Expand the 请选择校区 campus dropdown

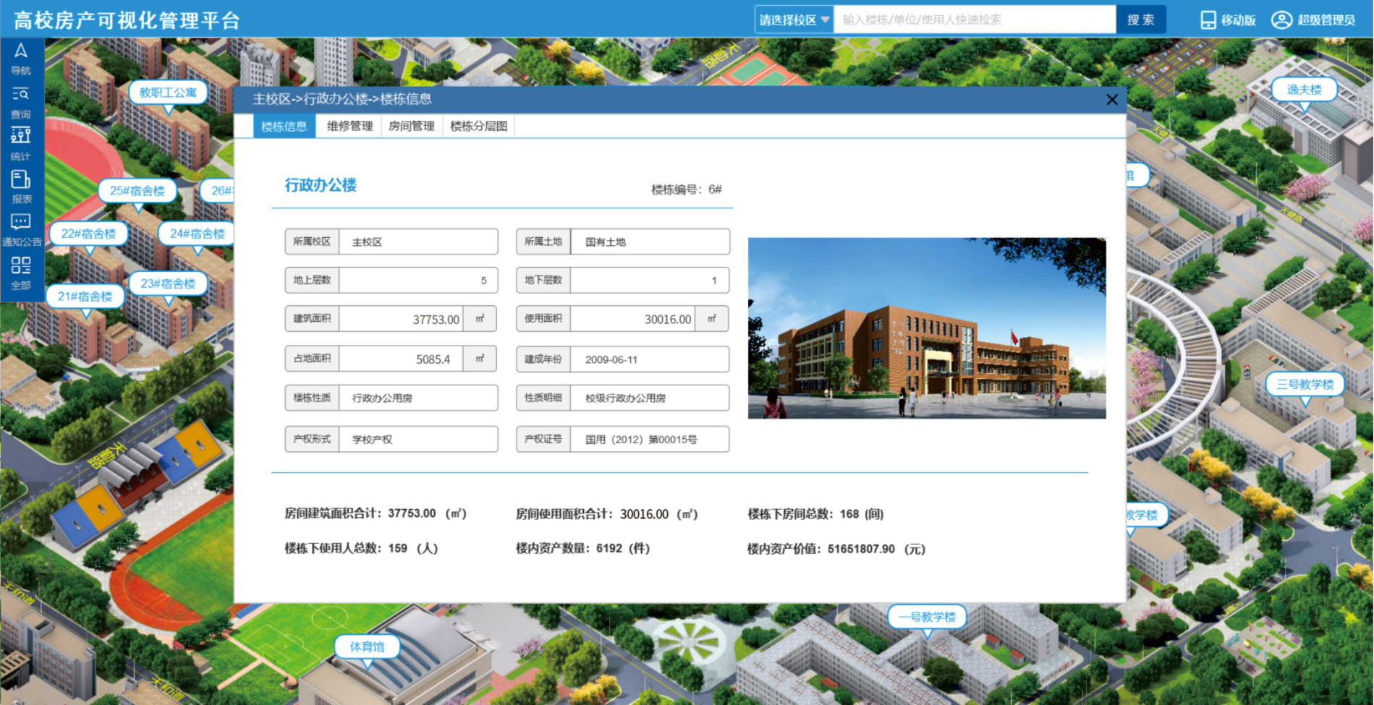click(x=794, y=20)
